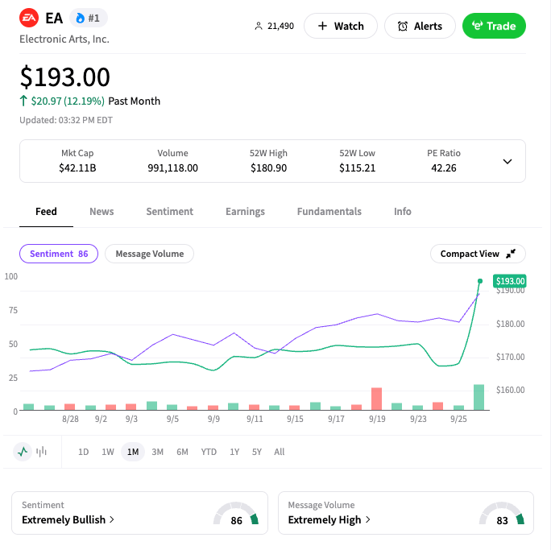Click the tall green volume bar at chart end

tap(478, 397)
